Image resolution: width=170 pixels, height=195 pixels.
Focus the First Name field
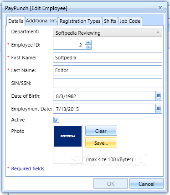pyautogui.click(x=108, y=58)
